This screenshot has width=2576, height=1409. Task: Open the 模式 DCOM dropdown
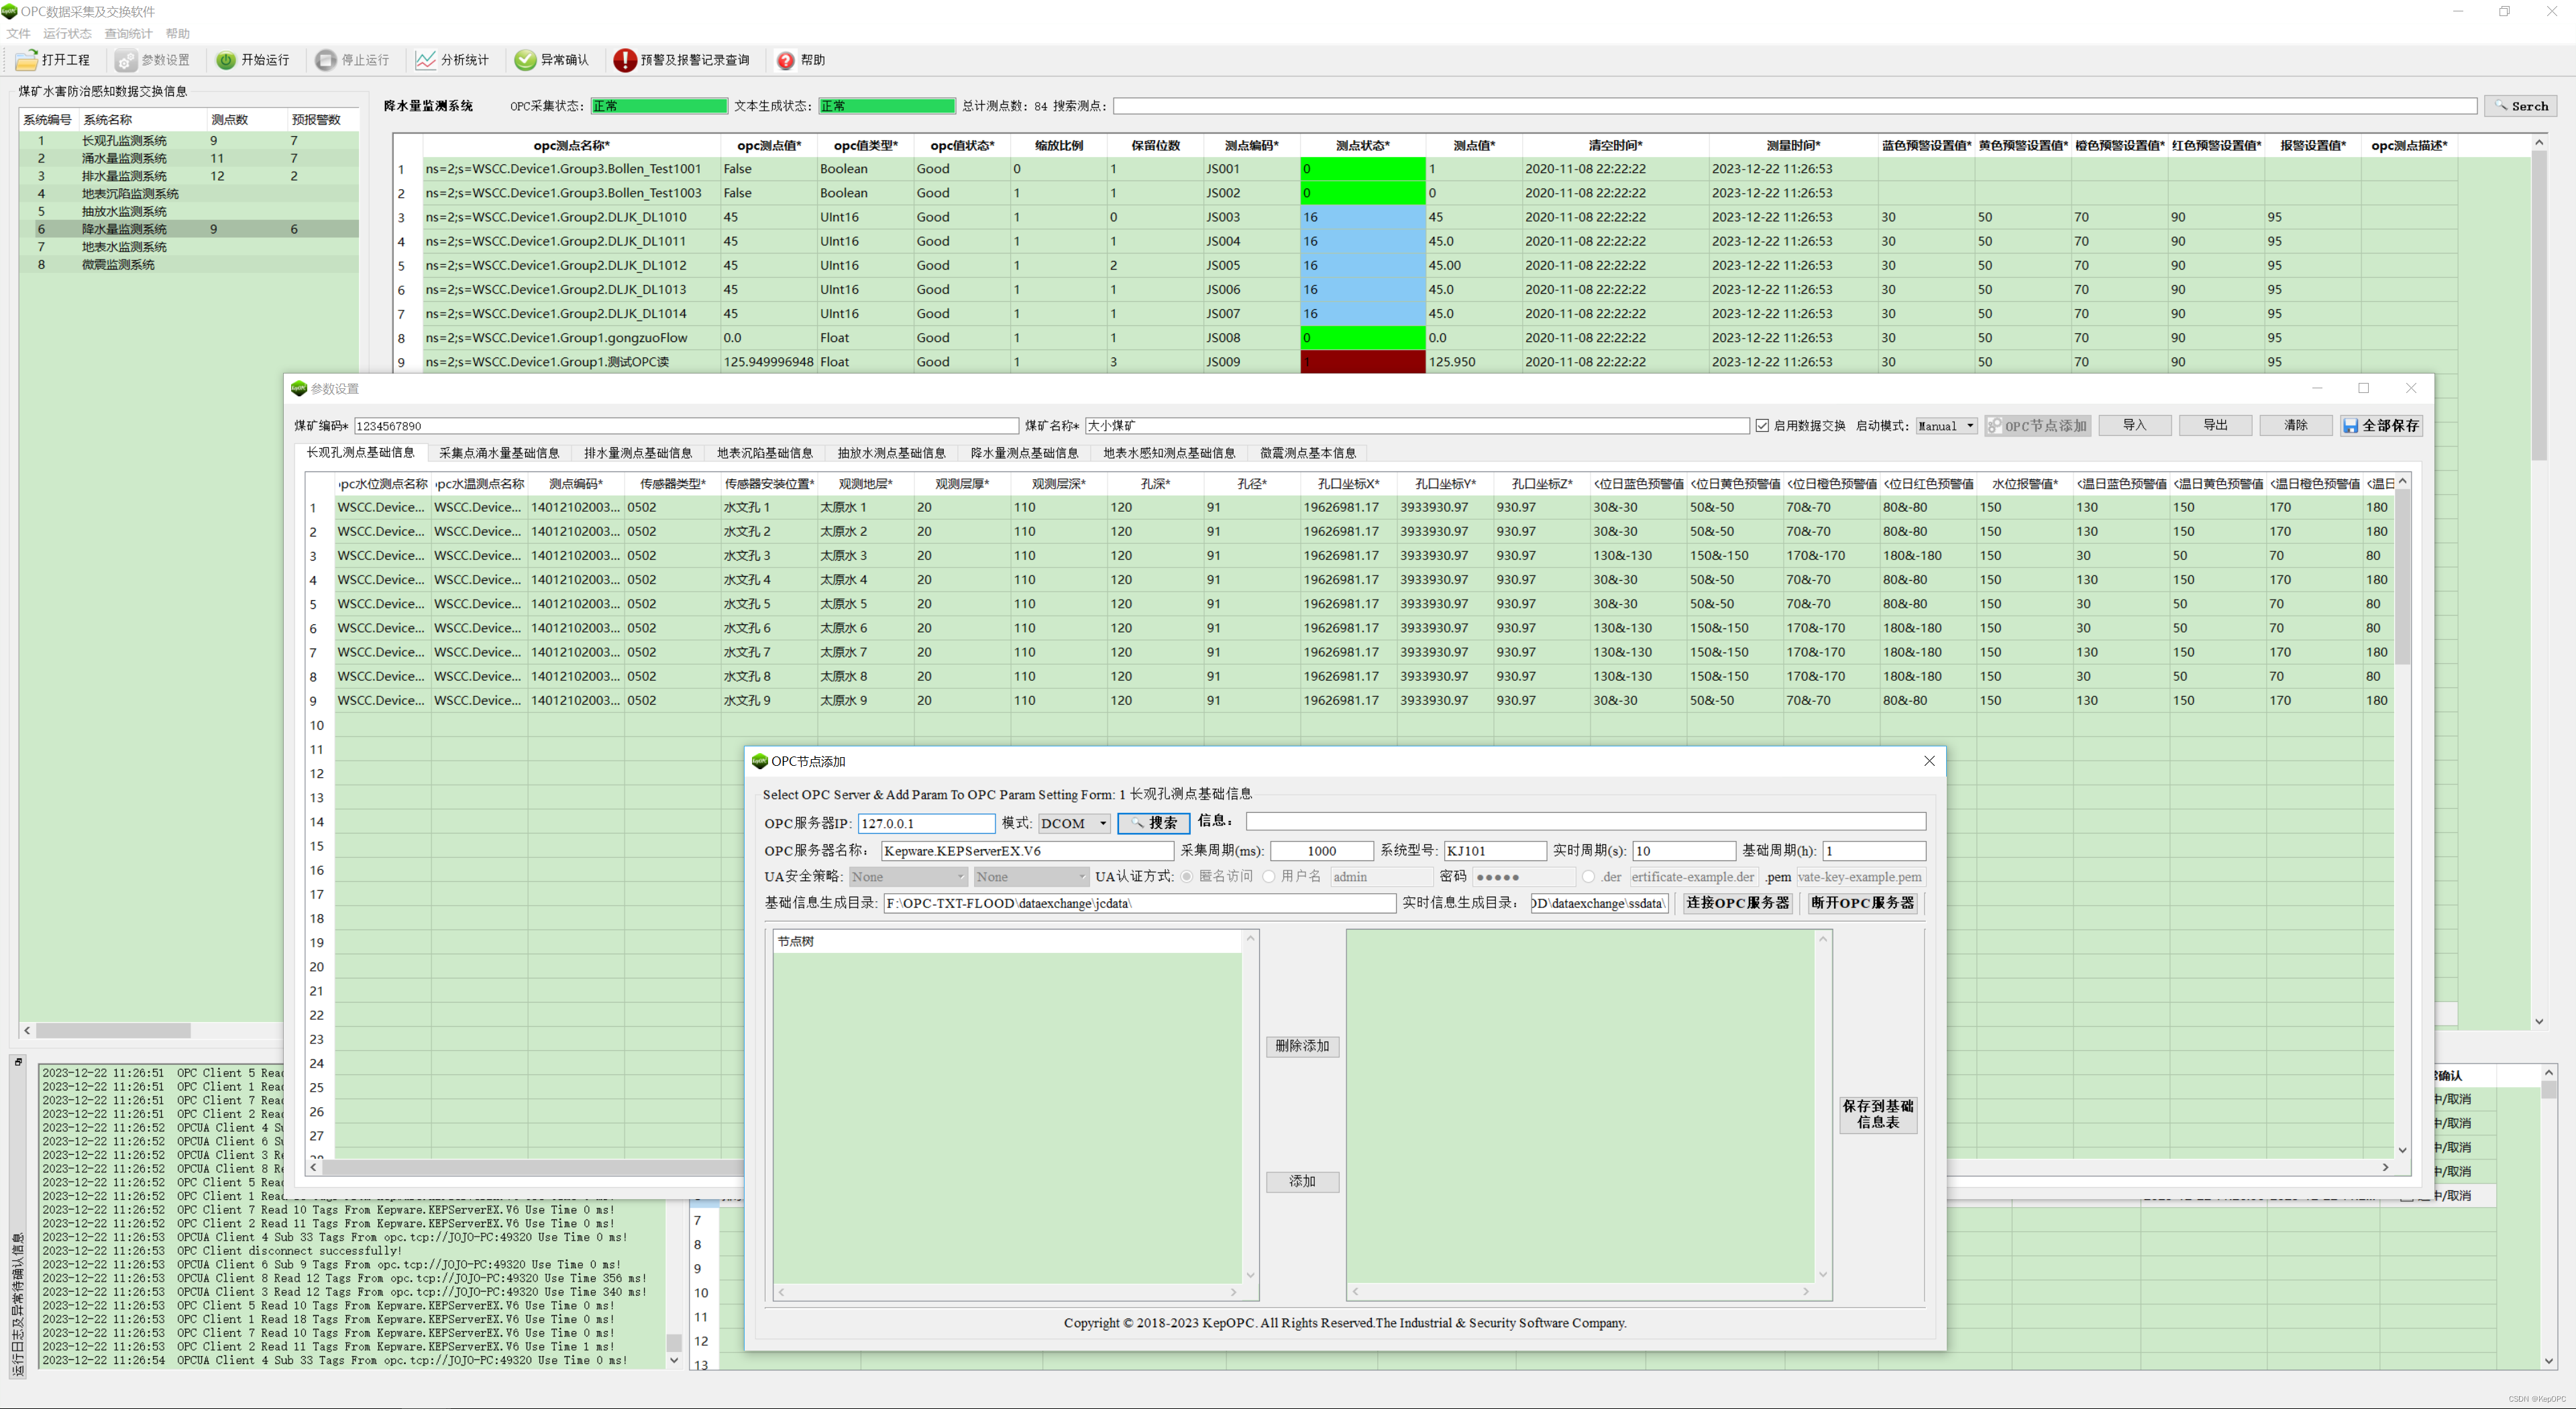coord(1074,823)
